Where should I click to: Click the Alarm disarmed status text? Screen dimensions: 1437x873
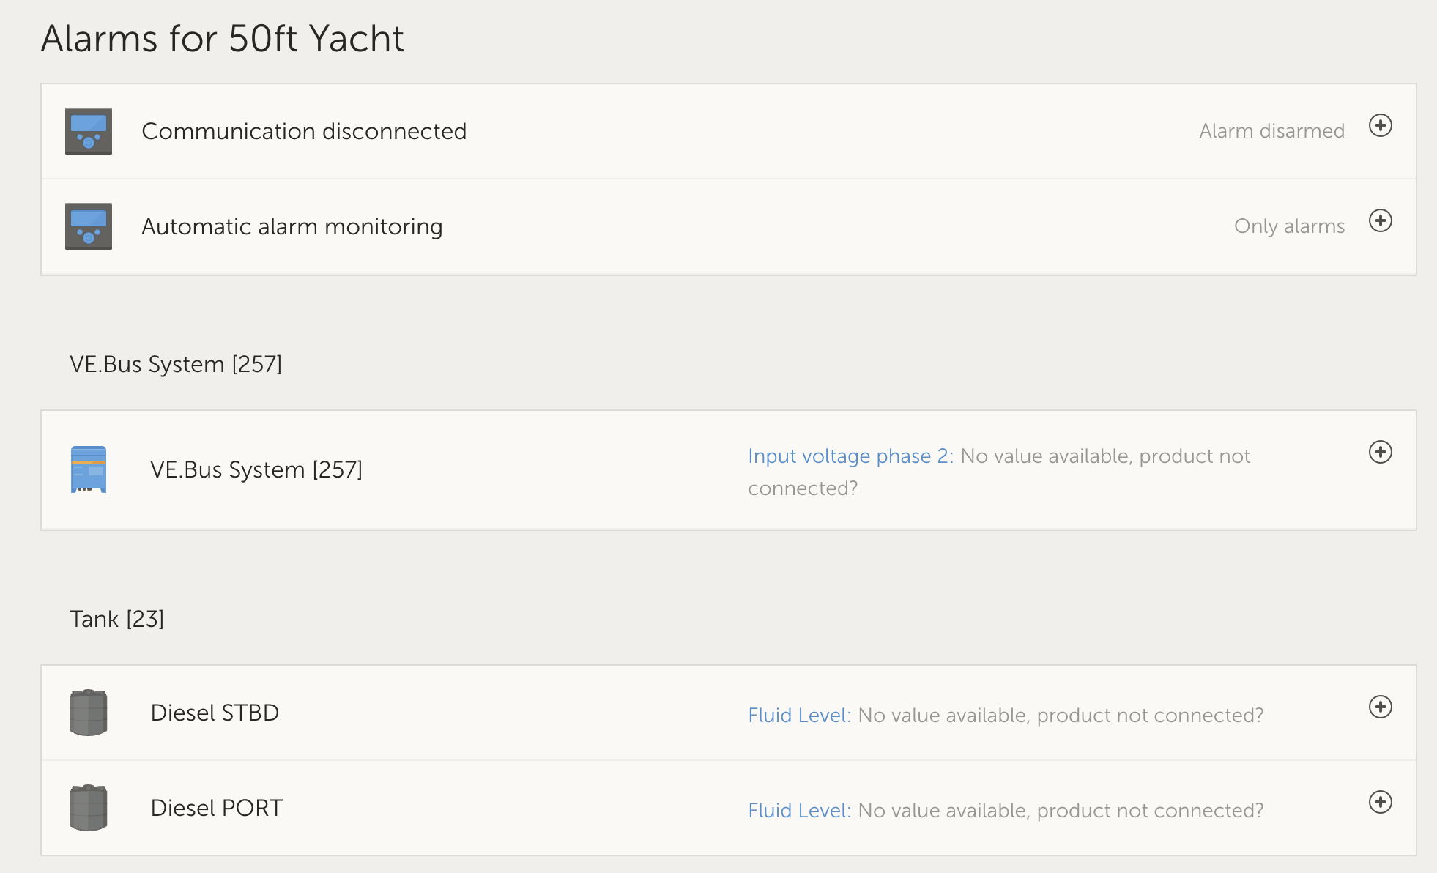click(x=1271, y=131)
